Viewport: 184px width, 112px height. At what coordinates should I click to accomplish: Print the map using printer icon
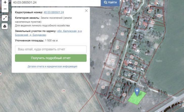point(5,26)
